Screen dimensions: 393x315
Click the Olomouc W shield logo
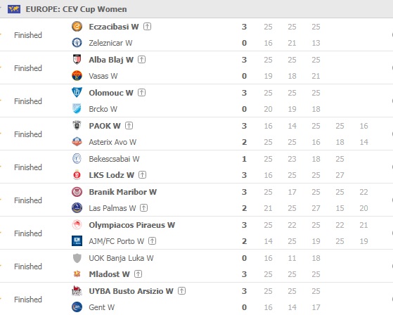(x=77, y=93)
